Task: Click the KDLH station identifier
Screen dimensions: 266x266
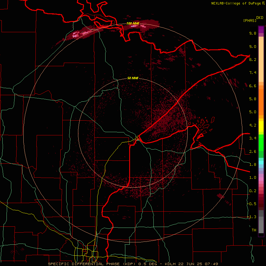Action: point(170,264)
